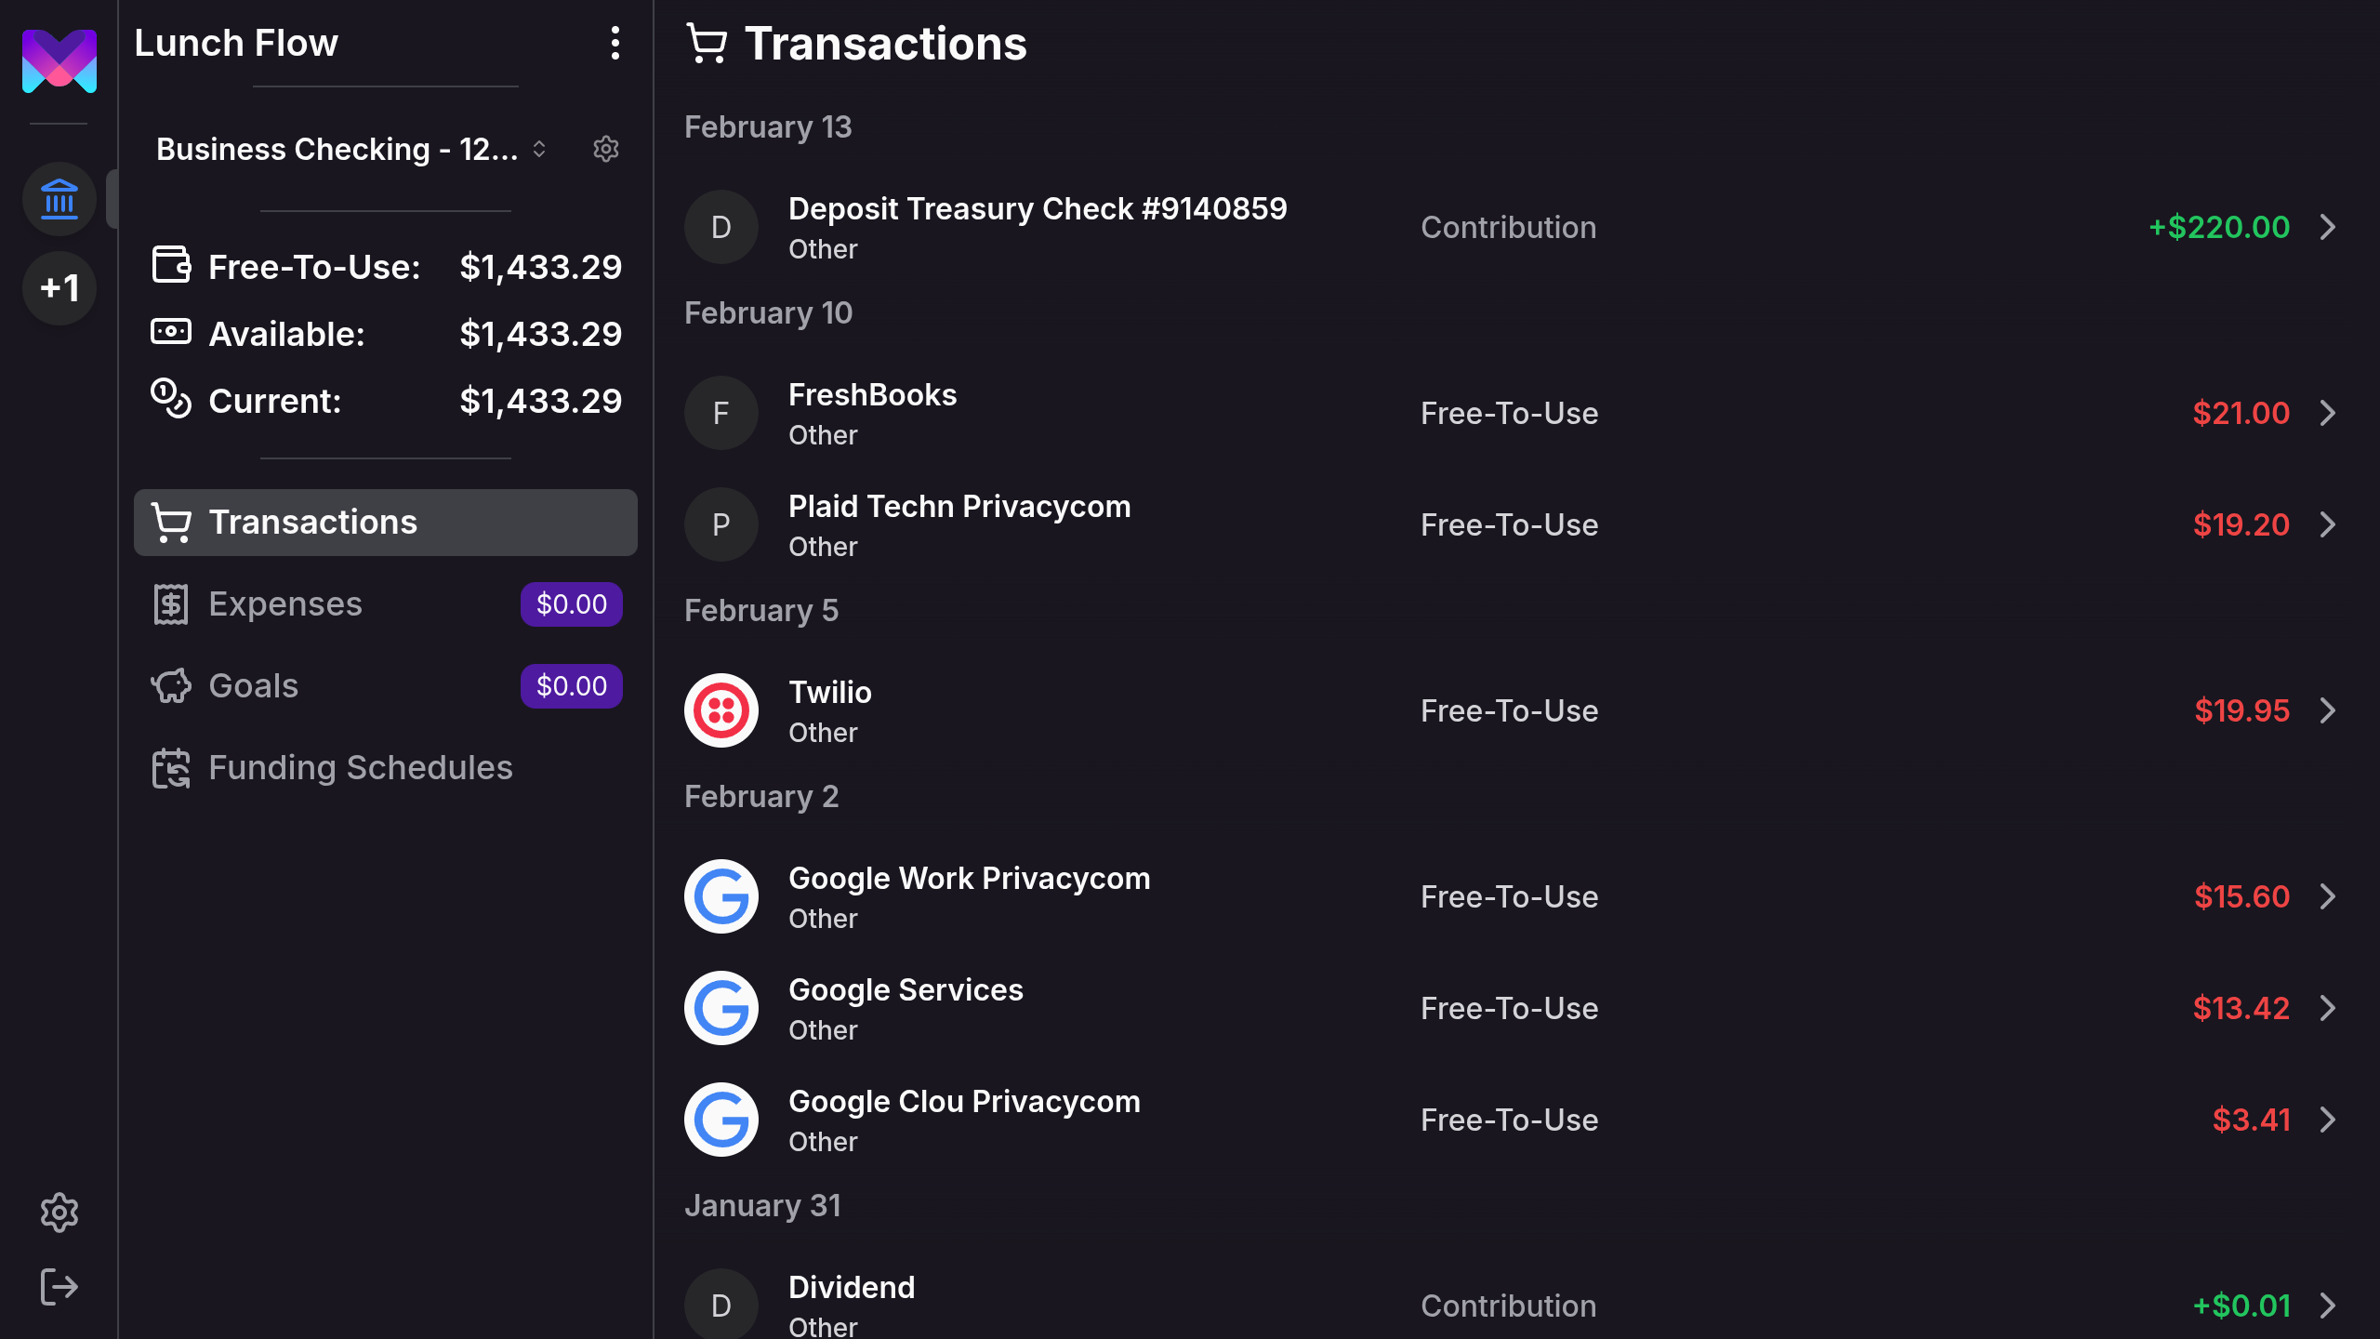
Task: Open application settings gear at bottom left
Action: pos(59,1213)
